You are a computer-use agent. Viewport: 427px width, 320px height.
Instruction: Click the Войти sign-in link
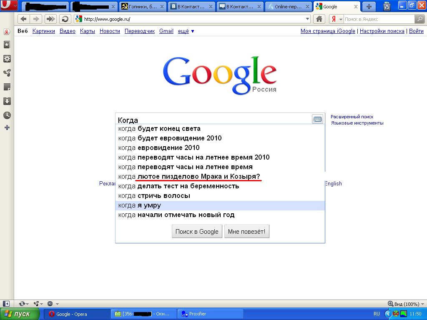click(x=417, y=31)
